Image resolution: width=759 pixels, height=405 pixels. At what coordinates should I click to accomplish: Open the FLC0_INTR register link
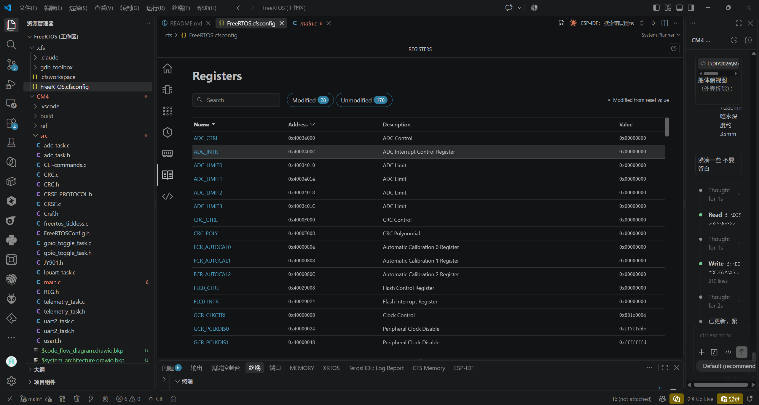tap(206, 301)
